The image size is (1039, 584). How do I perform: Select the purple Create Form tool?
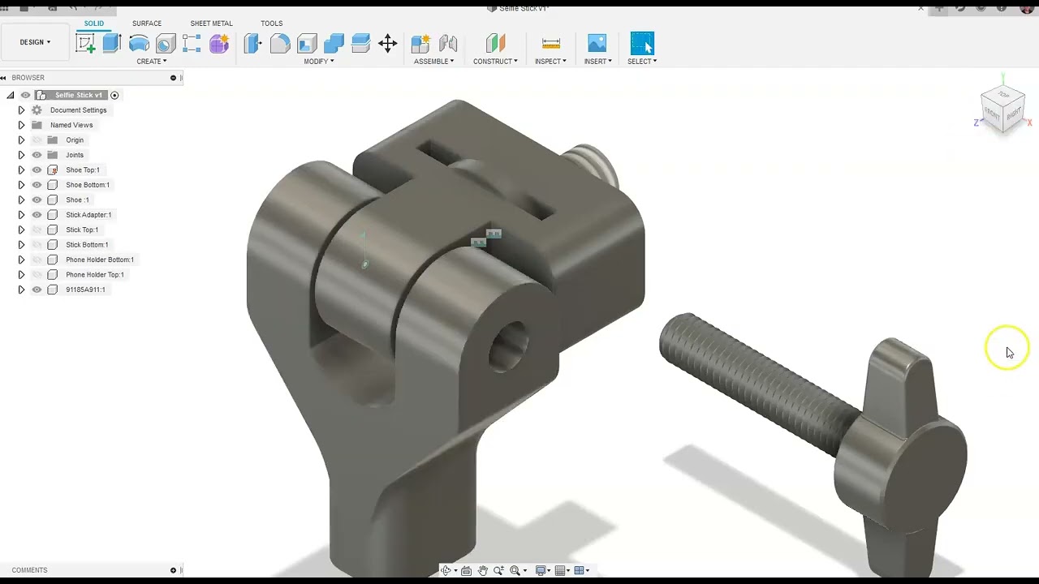(219, 43)
